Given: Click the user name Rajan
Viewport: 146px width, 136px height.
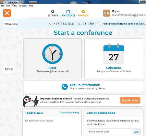Looking at the screenshot, I should pos(116,11).
